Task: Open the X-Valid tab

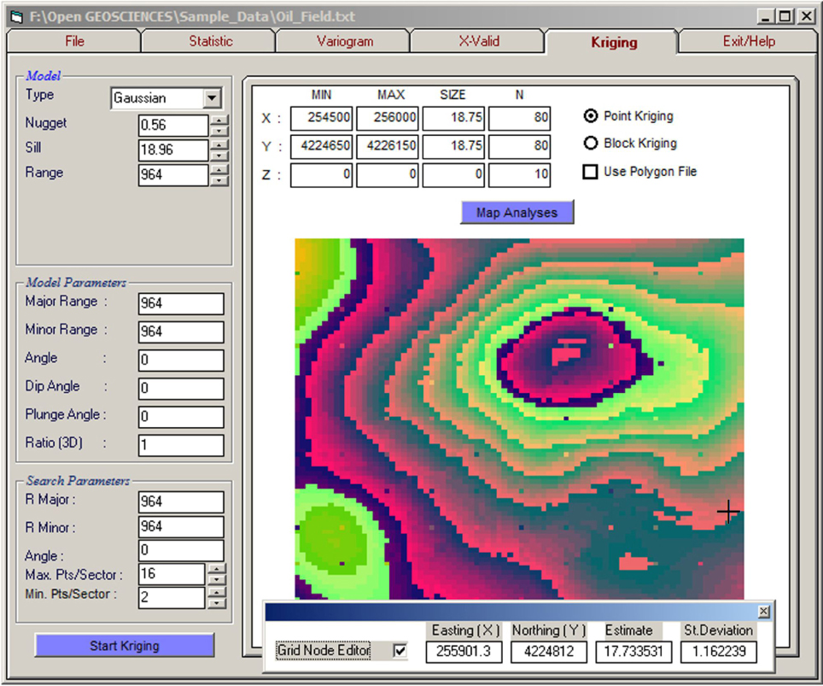Action: click(478, 41)
